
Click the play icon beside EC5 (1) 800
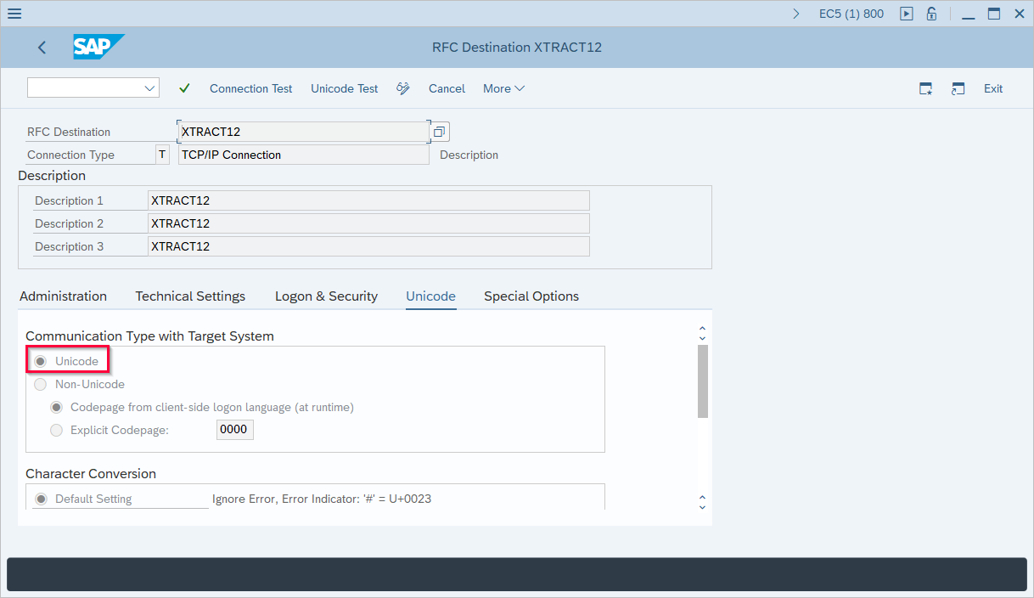point(907,14)
